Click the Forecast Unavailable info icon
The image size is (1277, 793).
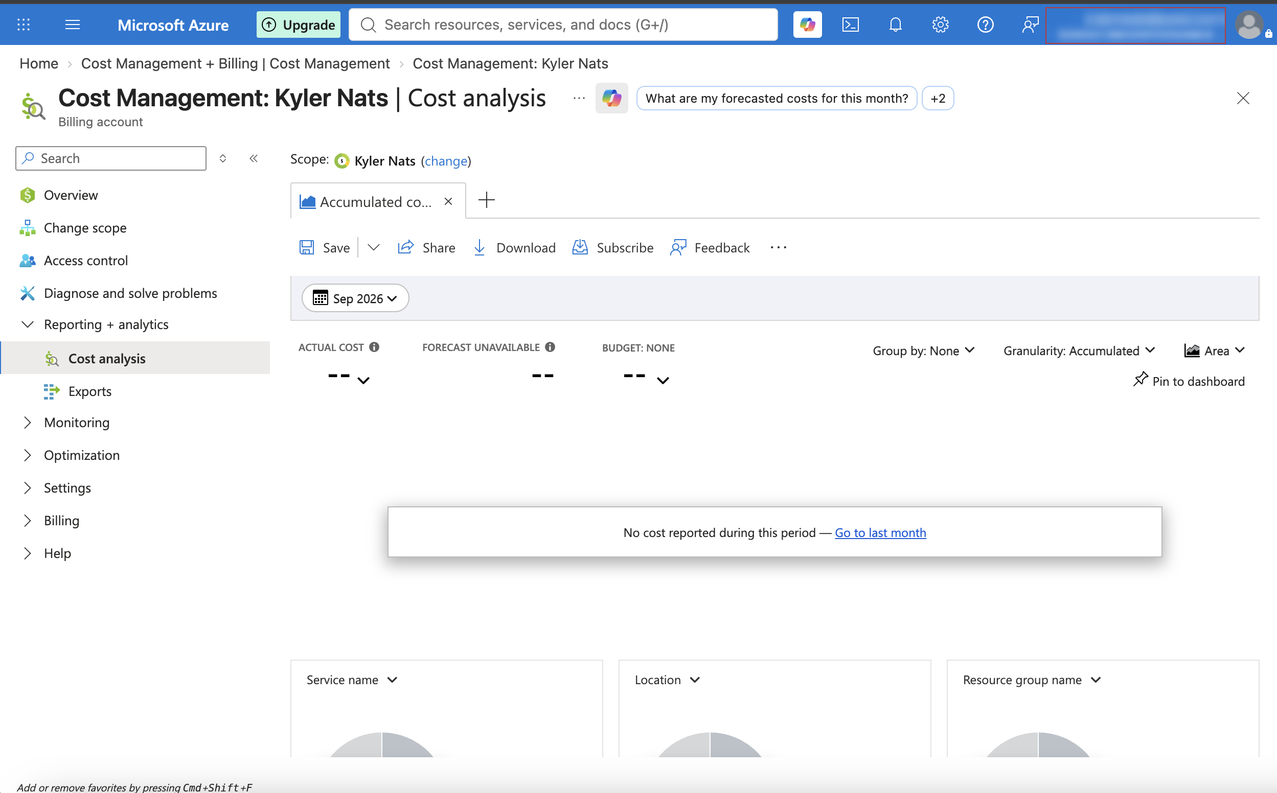550,346
